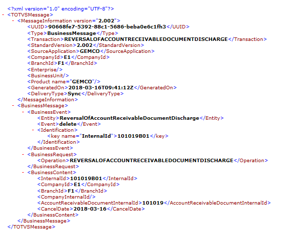Collapse the BusinessContent node
The width and height of the screenshot is (288, 240).
tap(23, 173)
